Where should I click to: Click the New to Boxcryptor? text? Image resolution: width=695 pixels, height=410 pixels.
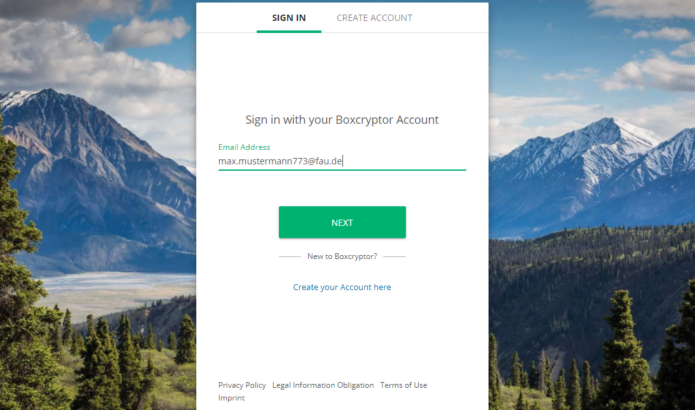pos(342,256)
